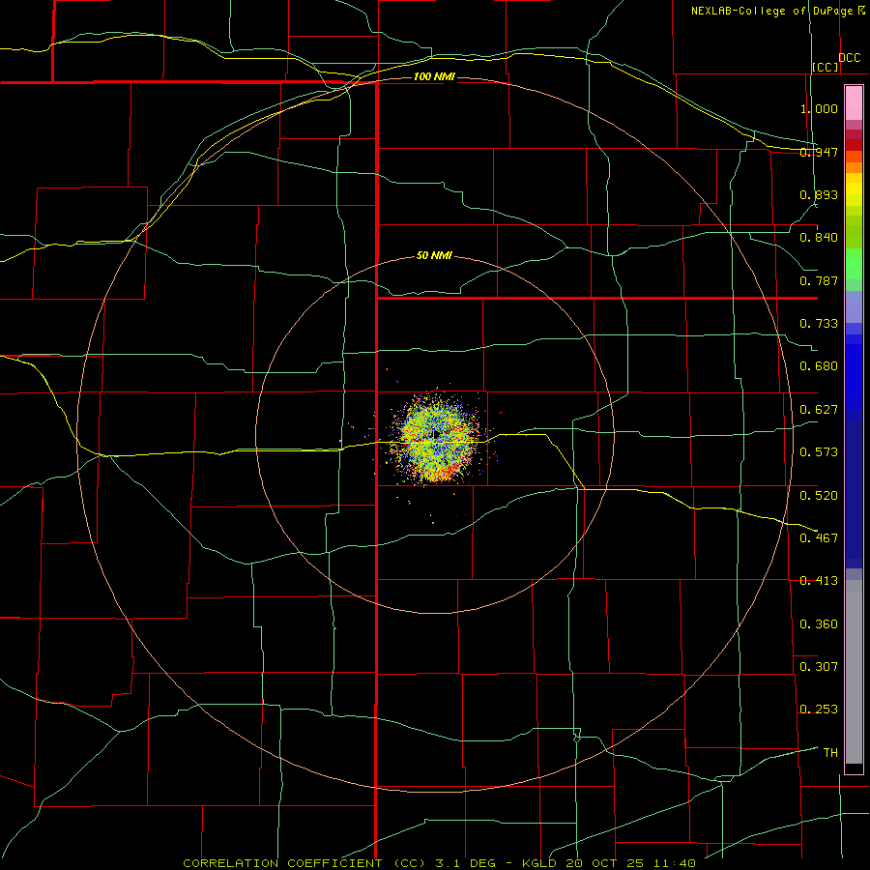Click the pink top segment of color bar
The height and width of the screenshot is (870, 870).
click(x=854, y=103)
